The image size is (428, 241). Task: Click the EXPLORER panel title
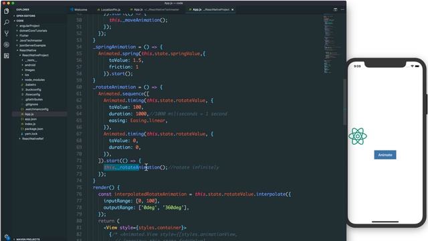pos(23,9)
